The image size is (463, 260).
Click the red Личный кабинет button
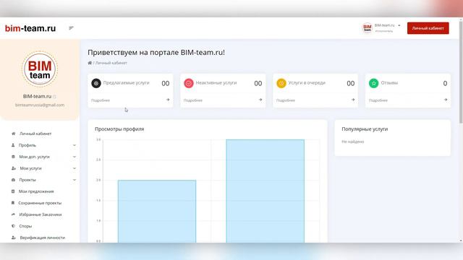(x=428, y=28)
